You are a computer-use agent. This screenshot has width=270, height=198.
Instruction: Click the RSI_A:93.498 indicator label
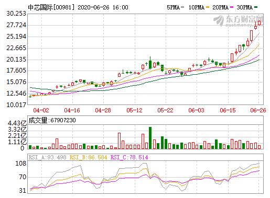[x=48, y=158]
